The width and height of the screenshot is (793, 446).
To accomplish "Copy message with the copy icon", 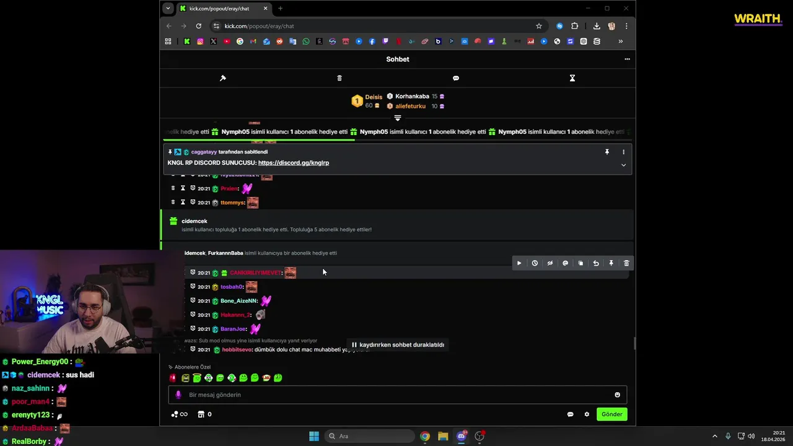I will (581, 263).
